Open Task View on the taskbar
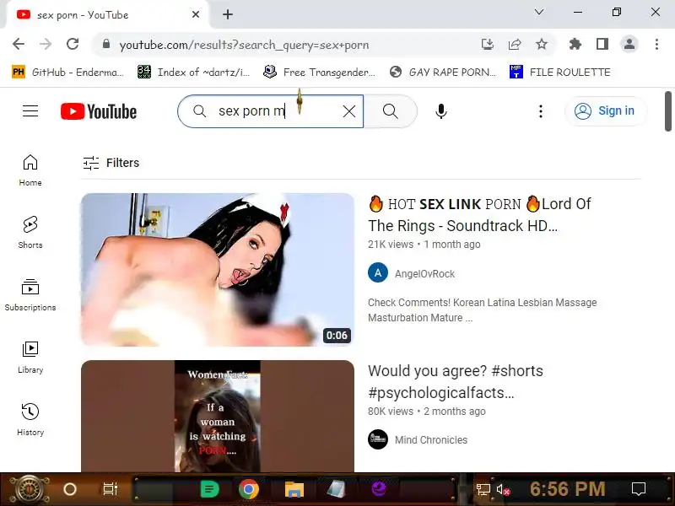Viewport: 675px width, 506px height. (x=111, y=489)
